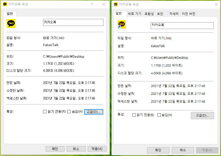Click 취소 button in right dialog
This screenshot has height=156, width=221.
183,150
